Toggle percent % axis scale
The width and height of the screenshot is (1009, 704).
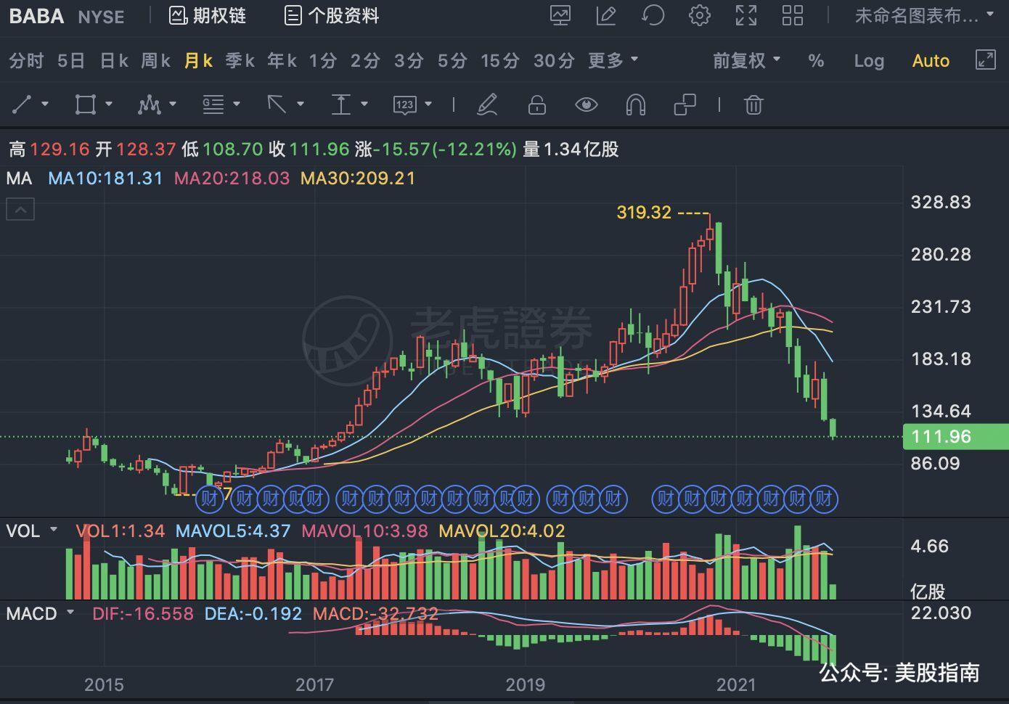click(816, 61)
